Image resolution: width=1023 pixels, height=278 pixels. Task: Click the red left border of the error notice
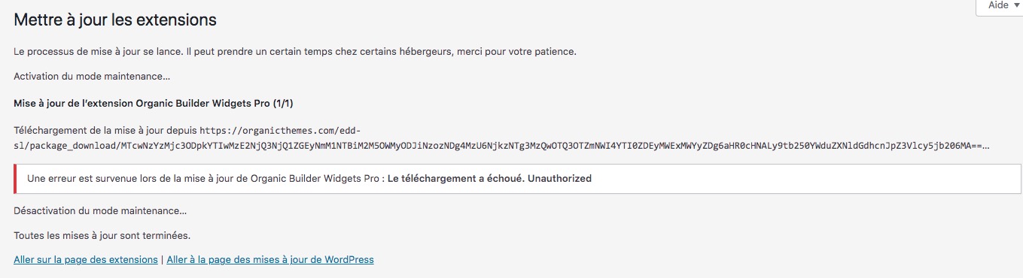pos(15,179)
